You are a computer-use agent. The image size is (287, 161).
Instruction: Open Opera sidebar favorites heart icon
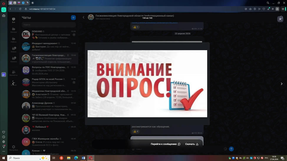coord(4,132)
